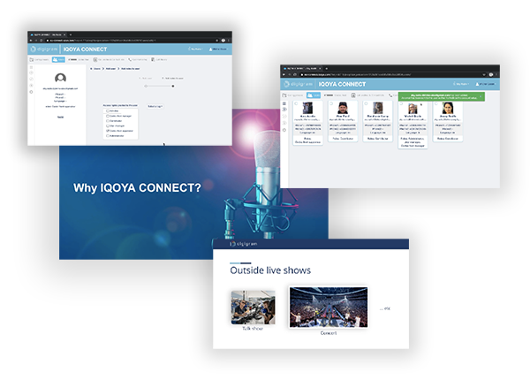Image resolution: width=530 pixels, height=380 pixels.
Task: Reload the page in the add-roles browser window
Action: [x=41, y=41]
